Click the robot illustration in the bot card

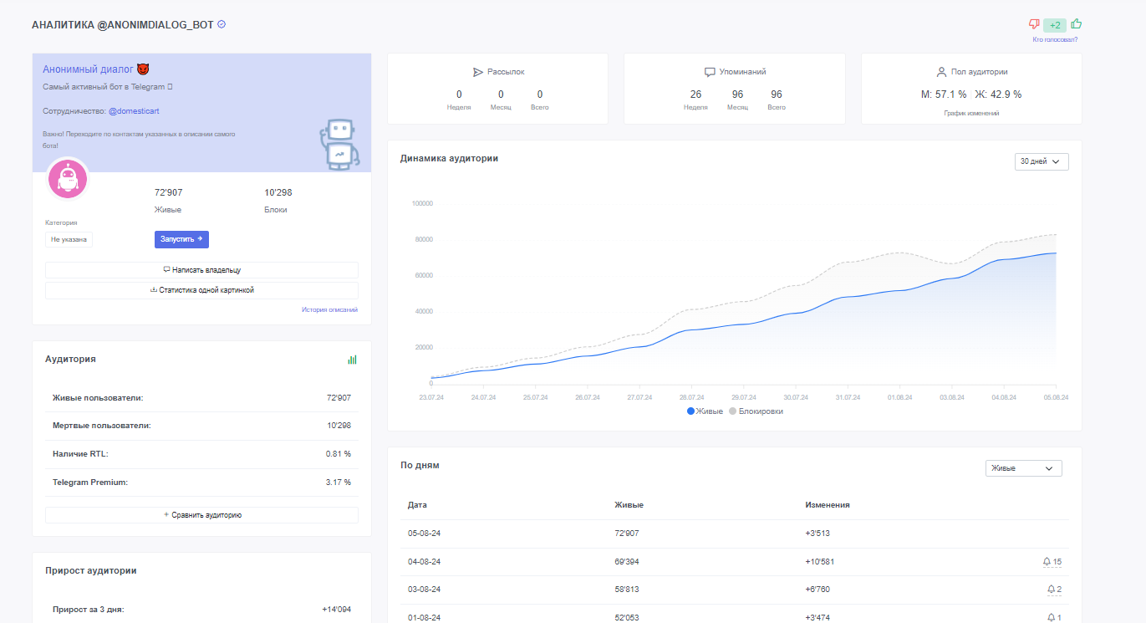pos(340,144)
